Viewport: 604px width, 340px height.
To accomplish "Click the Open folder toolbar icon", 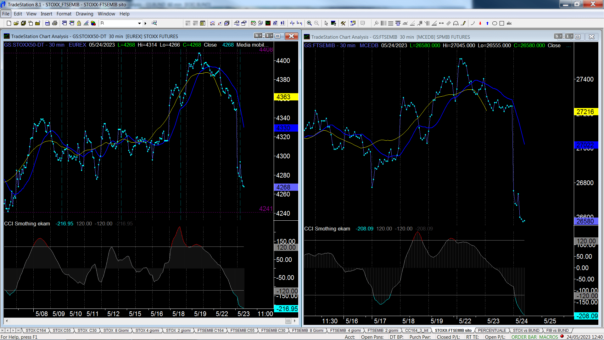I will [16, 23].
